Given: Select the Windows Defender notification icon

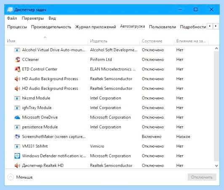Looking at the screenshot, I should pos(17,156).
